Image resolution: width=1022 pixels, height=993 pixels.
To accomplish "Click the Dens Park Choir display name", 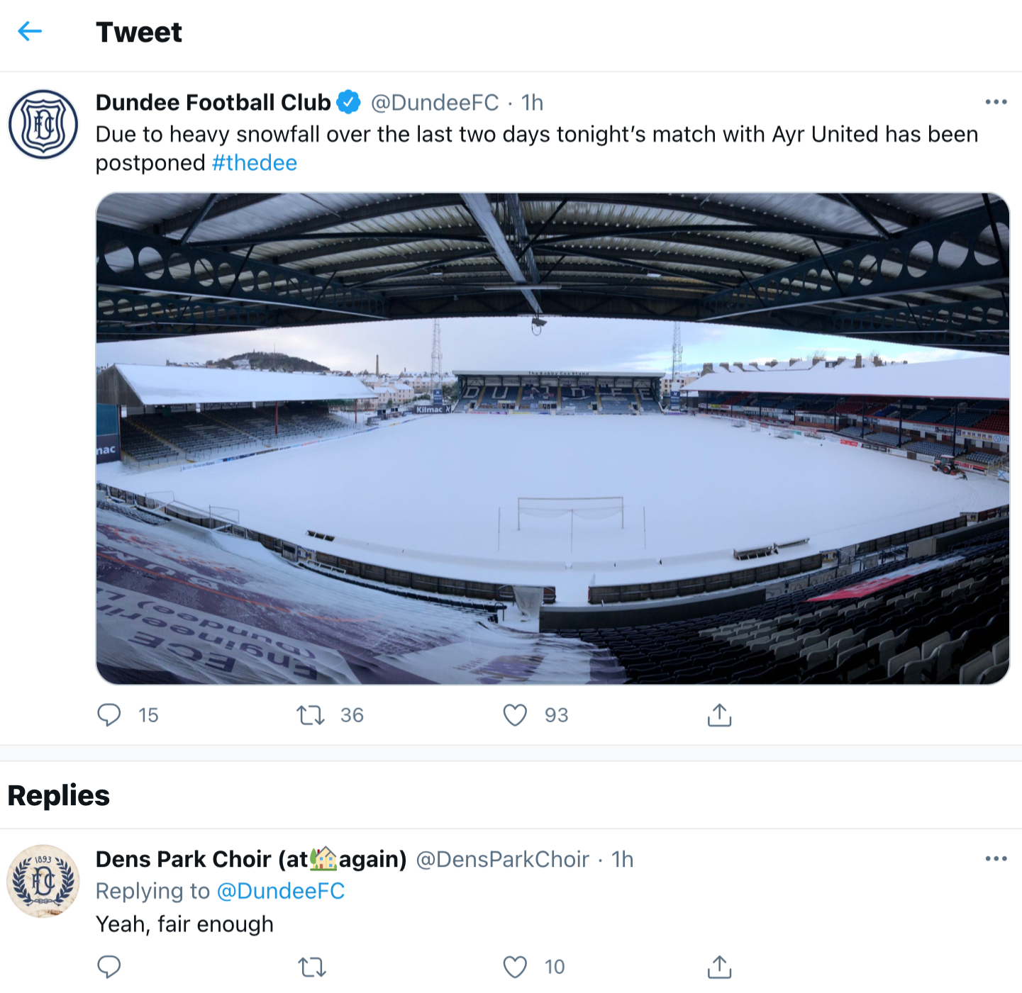I will click(x=251, y=859).
